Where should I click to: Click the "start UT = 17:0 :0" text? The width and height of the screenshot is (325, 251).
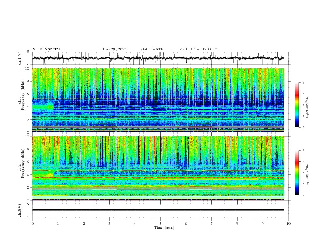tap(198, 49)
